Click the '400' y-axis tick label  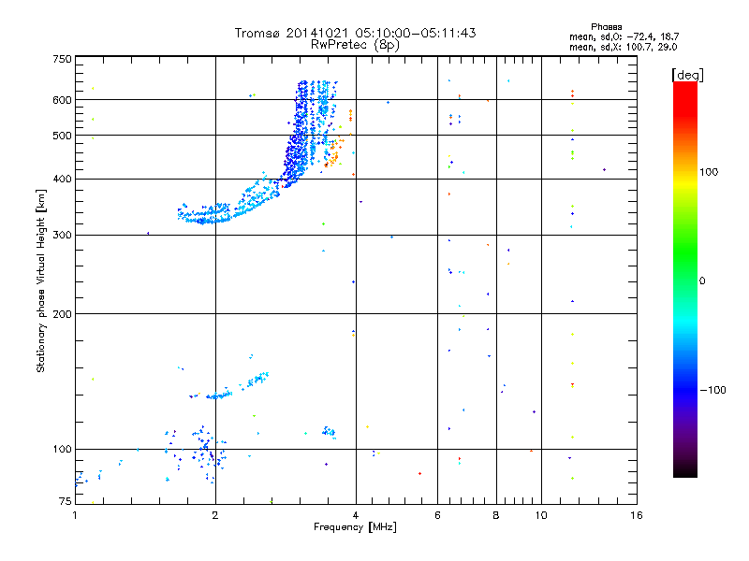62,180
